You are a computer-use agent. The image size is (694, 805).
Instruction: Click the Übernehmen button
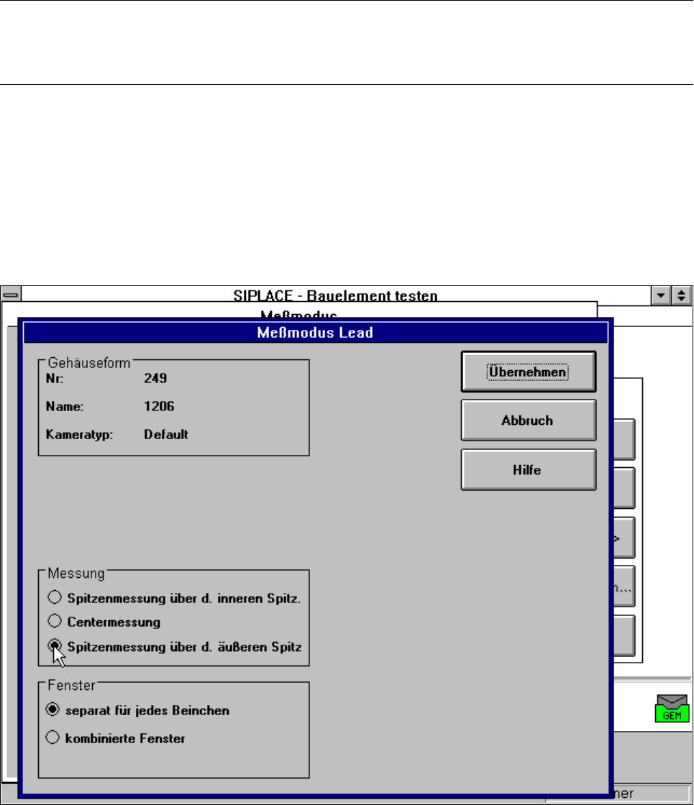[528, 372]
